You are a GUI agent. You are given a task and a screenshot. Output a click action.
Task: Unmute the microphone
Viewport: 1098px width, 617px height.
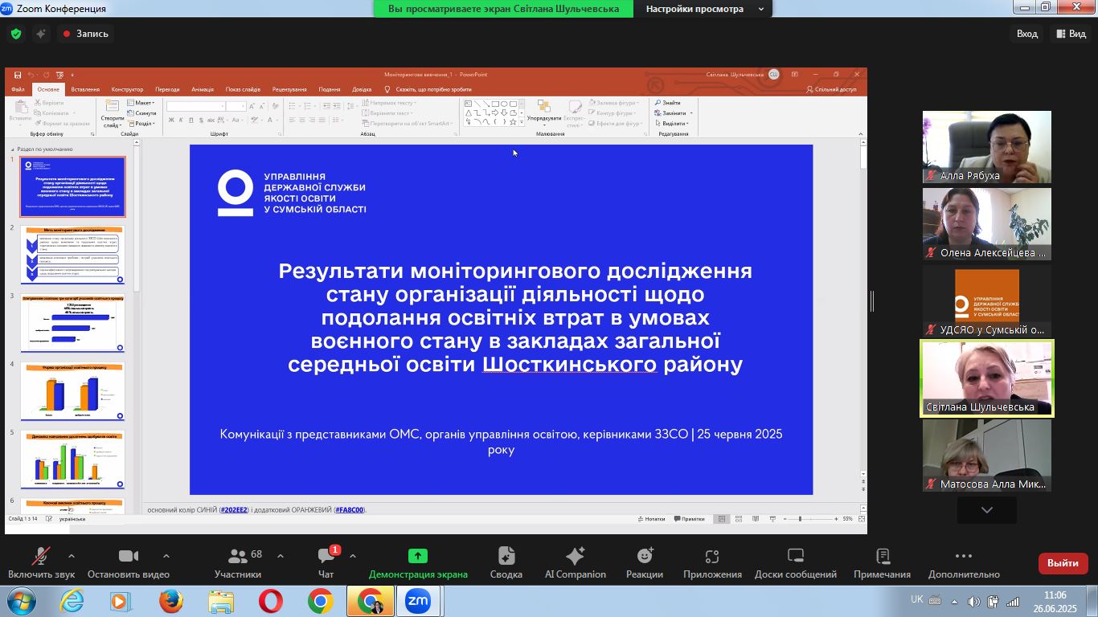(40, 562)
